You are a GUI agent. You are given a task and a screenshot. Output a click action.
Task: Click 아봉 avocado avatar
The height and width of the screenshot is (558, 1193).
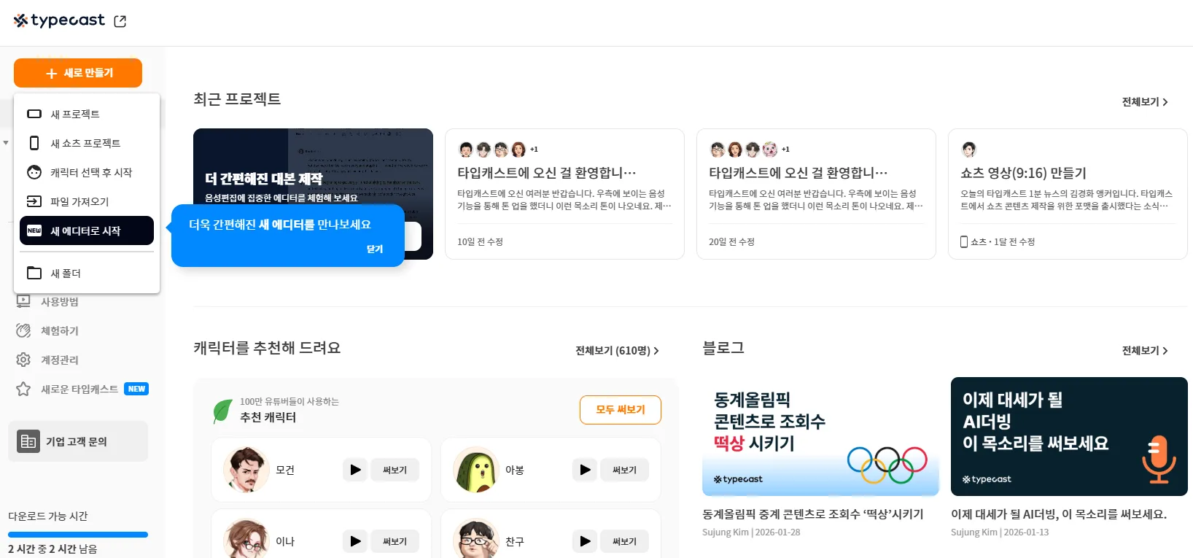(475, 470)
